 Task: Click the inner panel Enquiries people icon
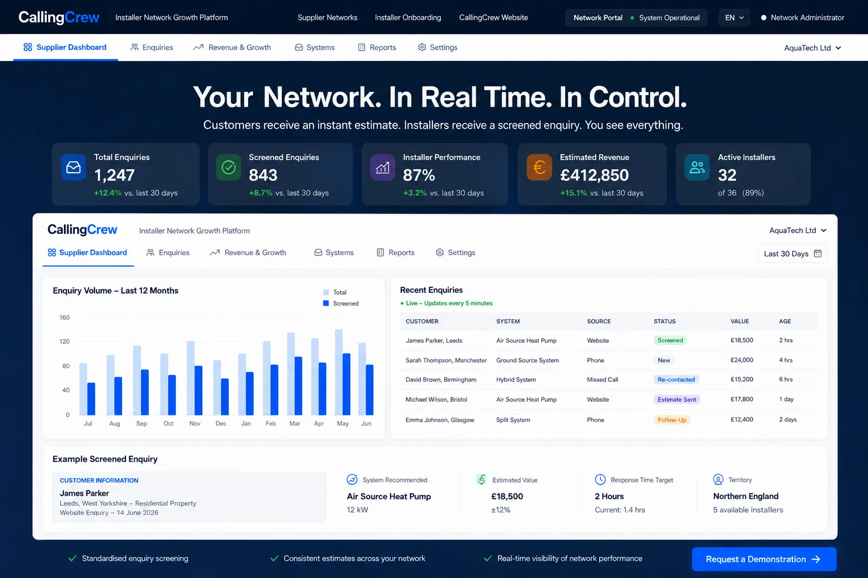tap(150, 252)
